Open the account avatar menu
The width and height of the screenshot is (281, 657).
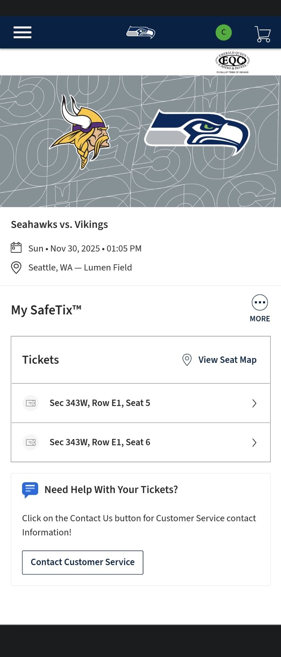[x=223, y=32]
